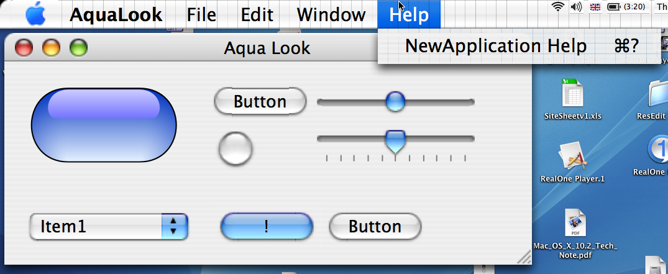Click the blue exclamation mark button
668x274 pixels.
[267, 226]
